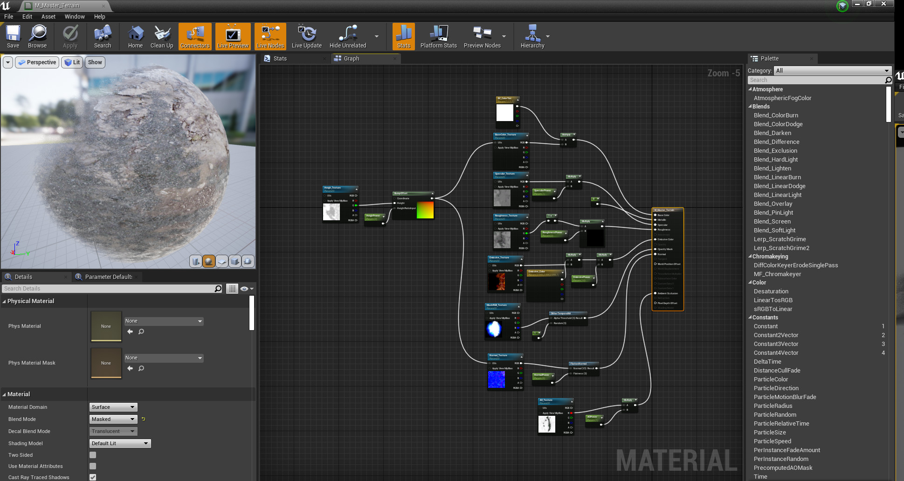
Task: Open the Asset menu
Action: 48,16
